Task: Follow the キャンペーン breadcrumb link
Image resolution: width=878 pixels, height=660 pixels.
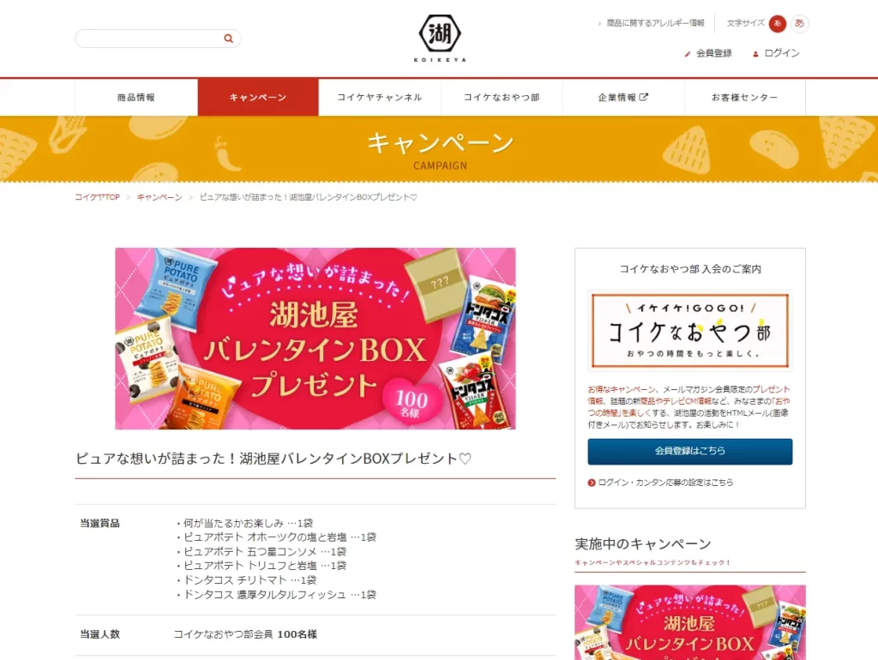Action: coord(159,197)
